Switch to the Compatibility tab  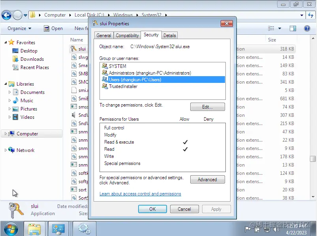pos(127,36)
